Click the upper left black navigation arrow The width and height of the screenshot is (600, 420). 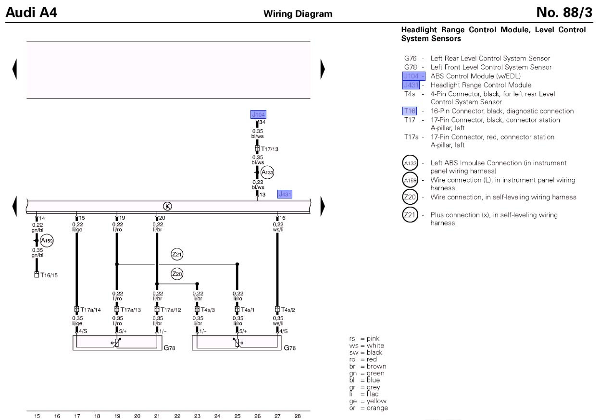tap(15, 70)
